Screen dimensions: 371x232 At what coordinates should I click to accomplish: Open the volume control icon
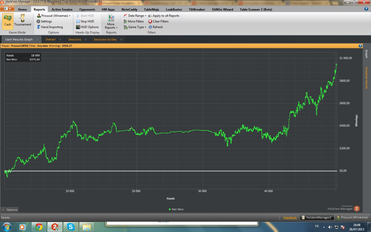click(x=330, y=227)
